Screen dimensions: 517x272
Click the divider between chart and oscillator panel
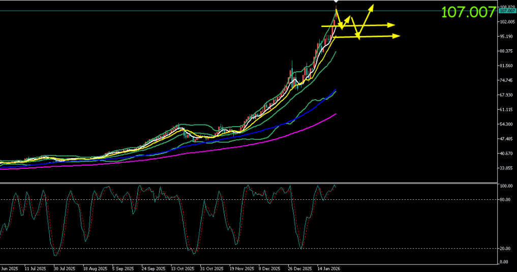click(248, 183)
